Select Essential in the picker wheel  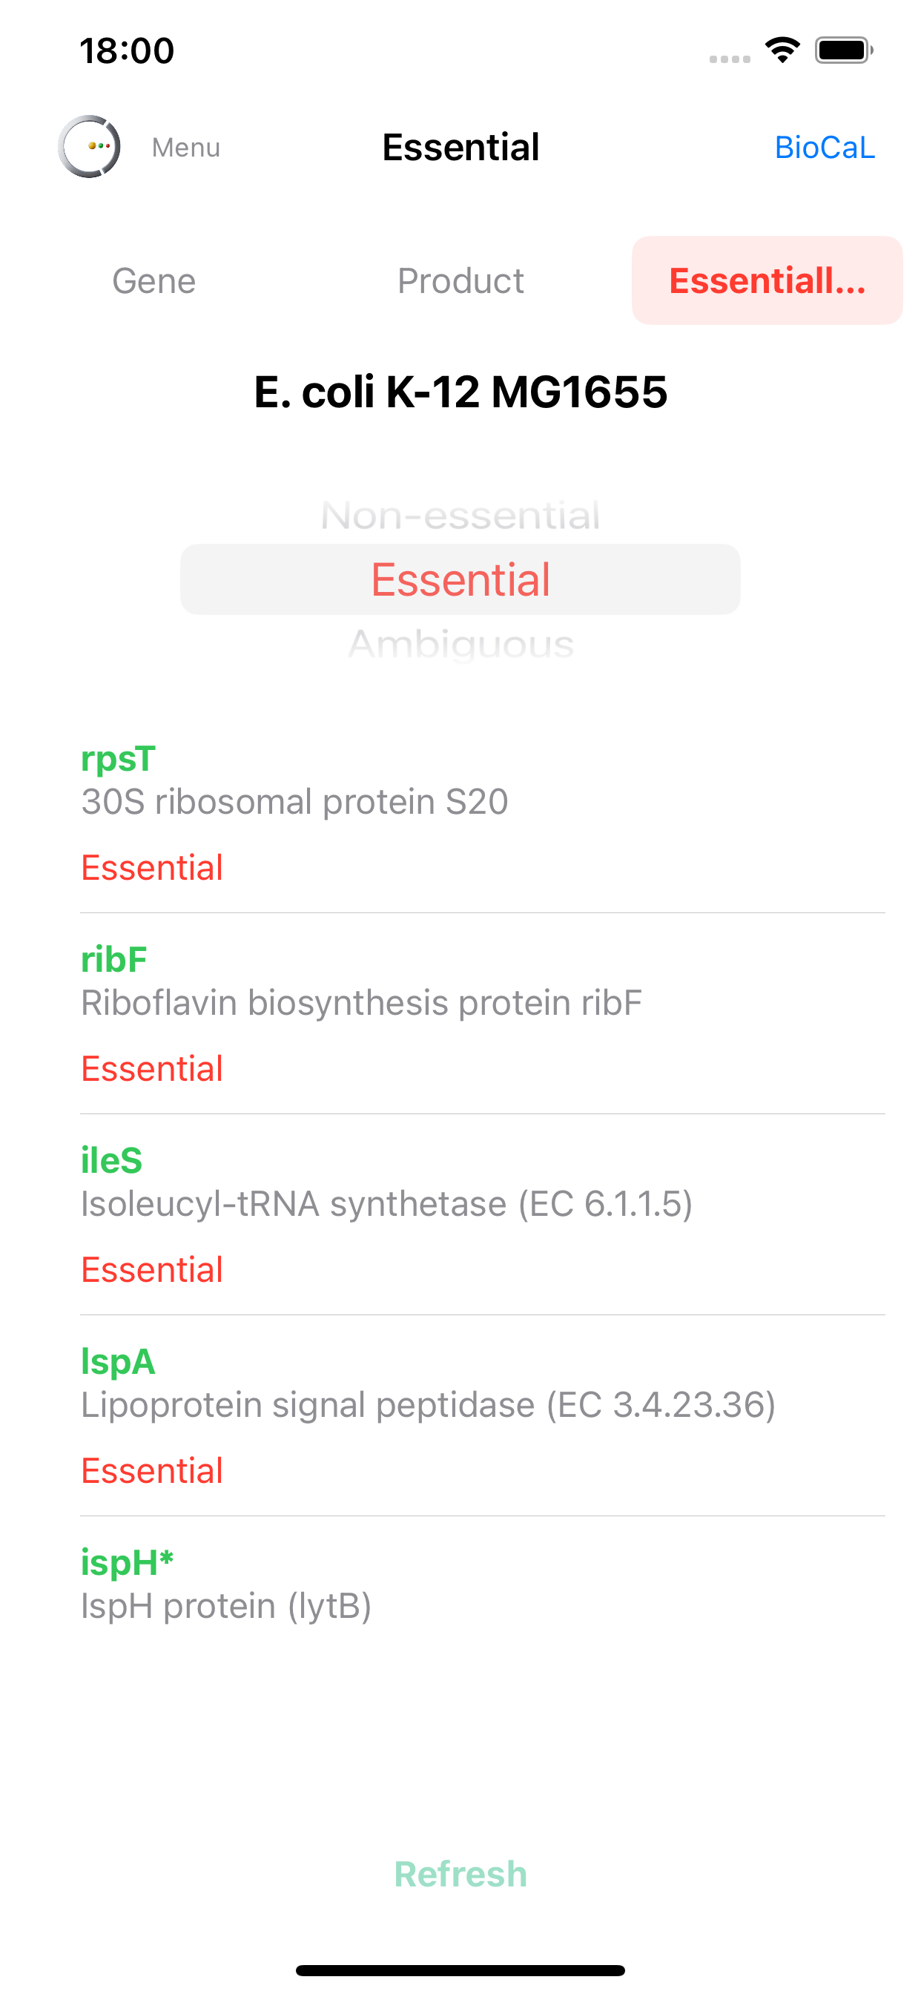(460, 580)
